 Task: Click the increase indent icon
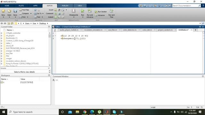[x=59, y=17]
